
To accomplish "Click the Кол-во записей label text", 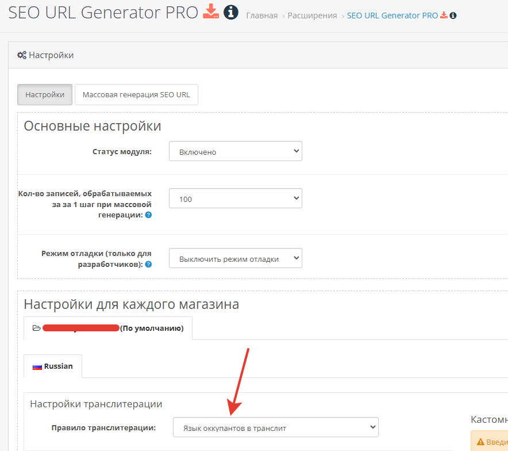I will [84, 204].
